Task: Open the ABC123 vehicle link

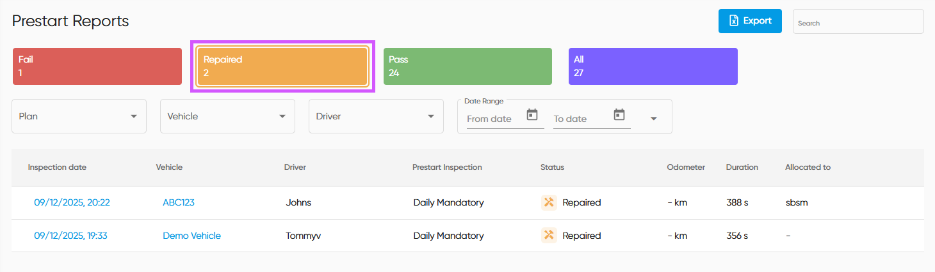Action: [x=179, y=202]
